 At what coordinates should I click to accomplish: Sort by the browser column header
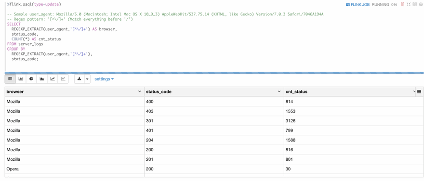click(x=15, y=91)
